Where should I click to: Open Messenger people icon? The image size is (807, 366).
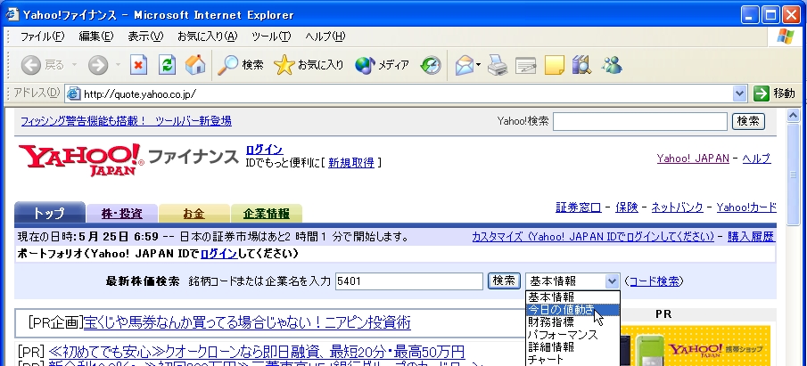pos(611,65)
